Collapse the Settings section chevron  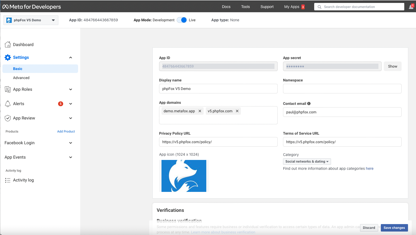click(x=71, y=57)
